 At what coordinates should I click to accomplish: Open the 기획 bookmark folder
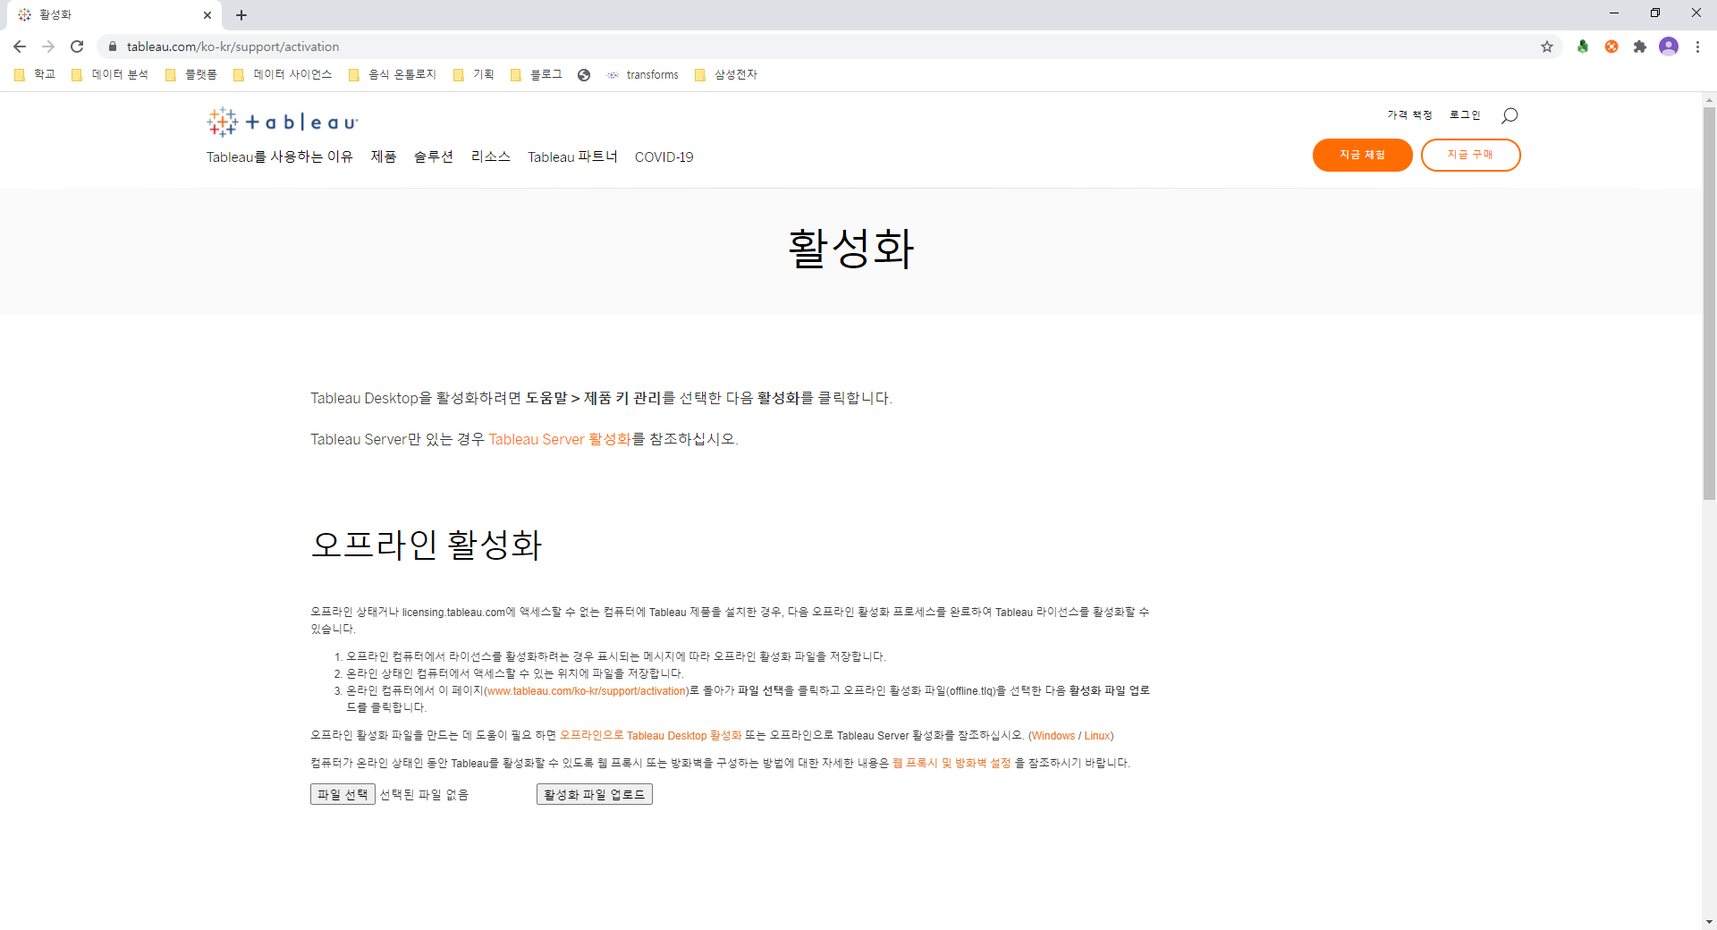pyautogui.click(x=474, y=74)
